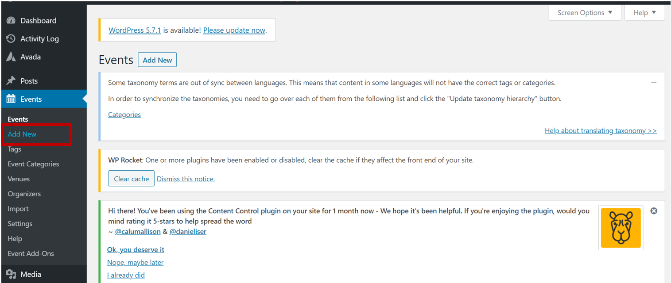Open the Categories taxonomy link

click(124, 115)
